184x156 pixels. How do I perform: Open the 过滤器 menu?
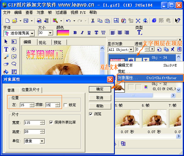click(61, 13)
